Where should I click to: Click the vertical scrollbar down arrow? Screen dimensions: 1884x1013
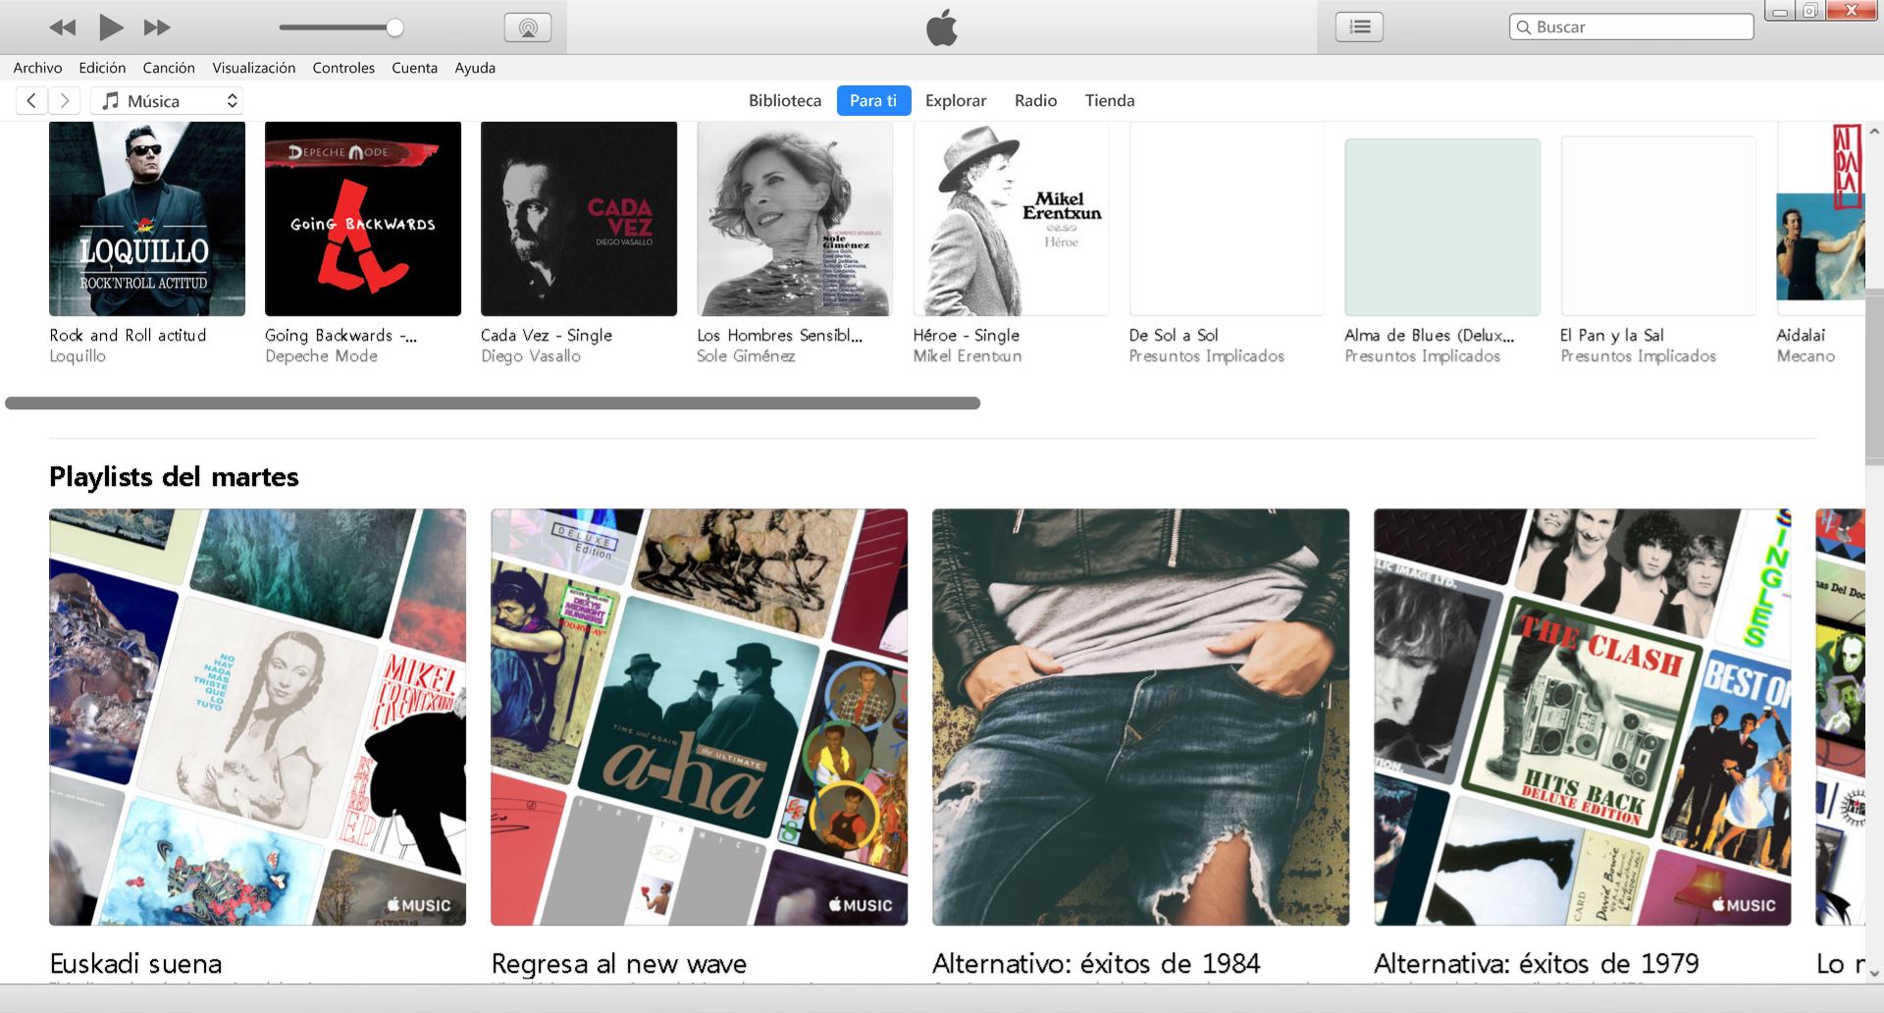tap(1874, 973)
